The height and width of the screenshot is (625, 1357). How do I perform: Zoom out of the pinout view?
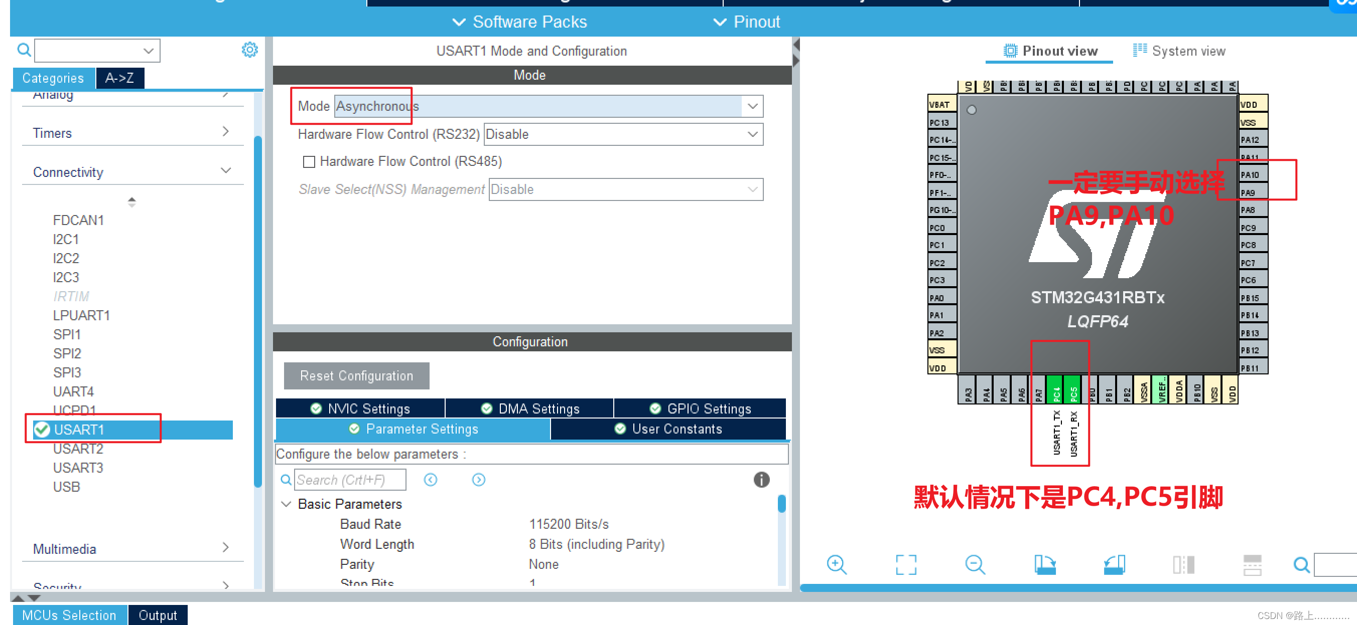(975, 564)
